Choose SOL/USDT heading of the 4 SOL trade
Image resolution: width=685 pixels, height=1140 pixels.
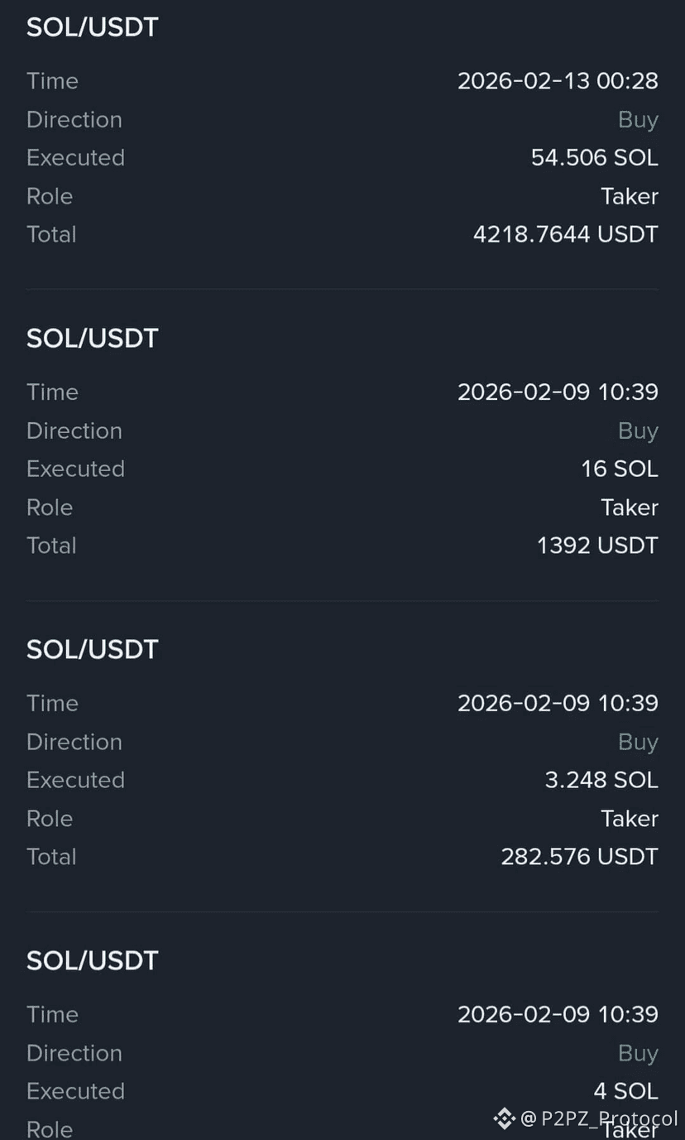(x=93, y=961)
